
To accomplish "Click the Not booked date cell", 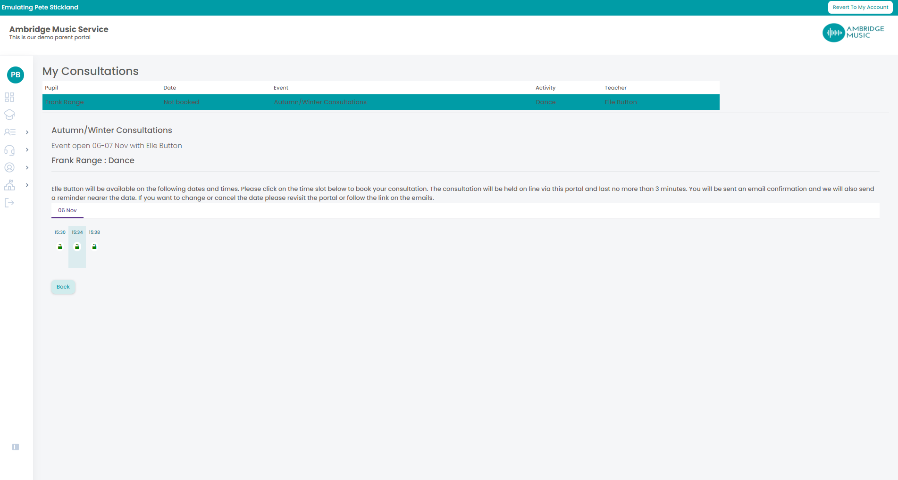I will tap(181, 102).
